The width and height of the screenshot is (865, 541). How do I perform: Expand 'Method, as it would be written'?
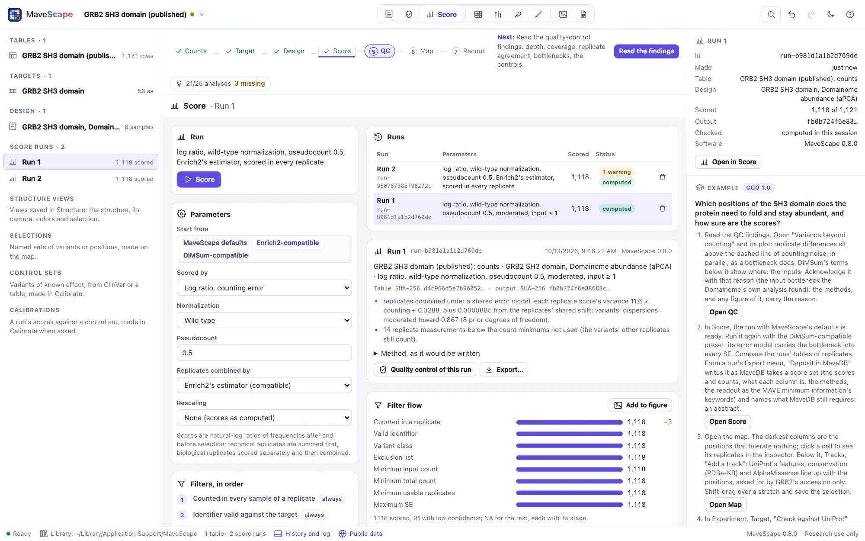(x=427, y=354)
